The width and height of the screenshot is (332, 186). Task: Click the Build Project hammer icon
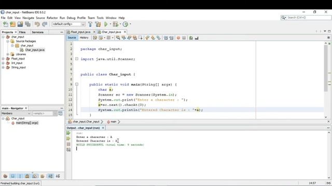coord(90,24)
